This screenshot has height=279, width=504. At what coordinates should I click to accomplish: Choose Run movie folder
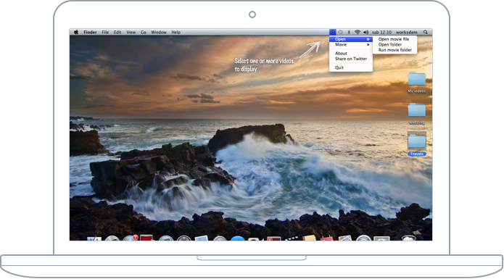coord(395,50)
